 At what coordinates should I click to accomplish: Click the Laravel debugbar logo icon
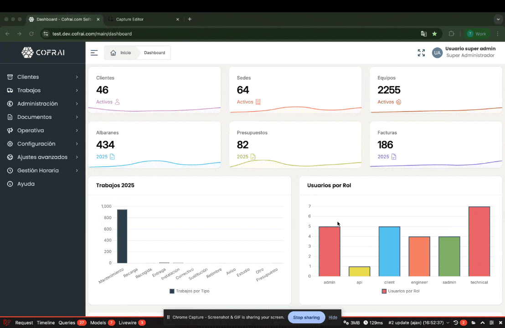click(7, 323)
